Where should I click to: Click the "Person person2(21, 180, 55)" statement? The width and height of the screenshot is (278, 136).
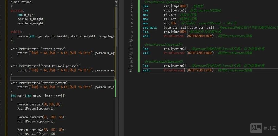(40, 117)
